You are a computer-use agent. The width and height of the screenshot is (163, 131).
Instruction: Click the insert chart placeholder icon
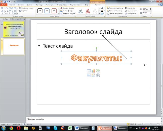click(93, 71)
